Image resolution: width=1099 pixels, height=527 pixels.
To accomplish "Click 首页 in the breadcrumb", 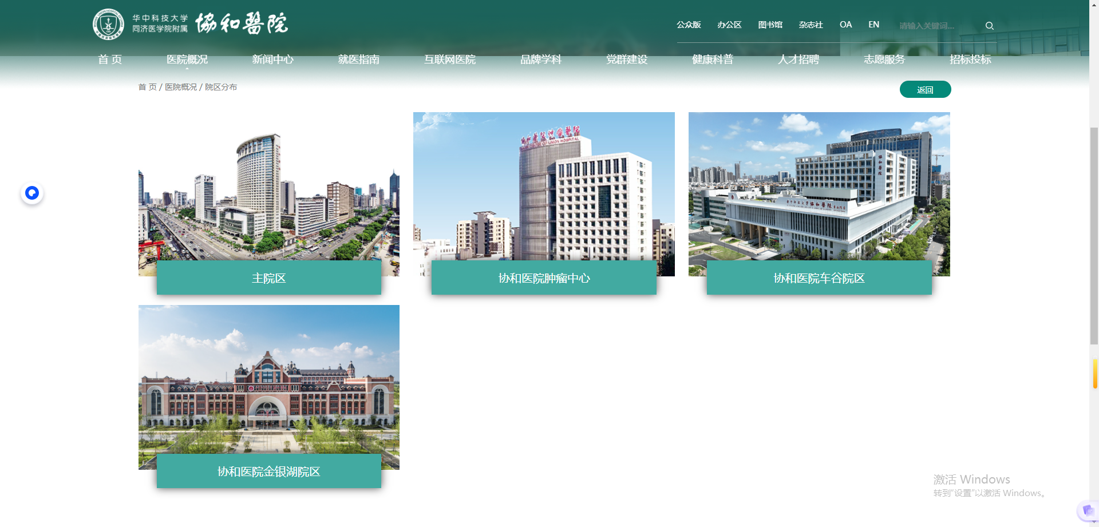I will point(147,87).
